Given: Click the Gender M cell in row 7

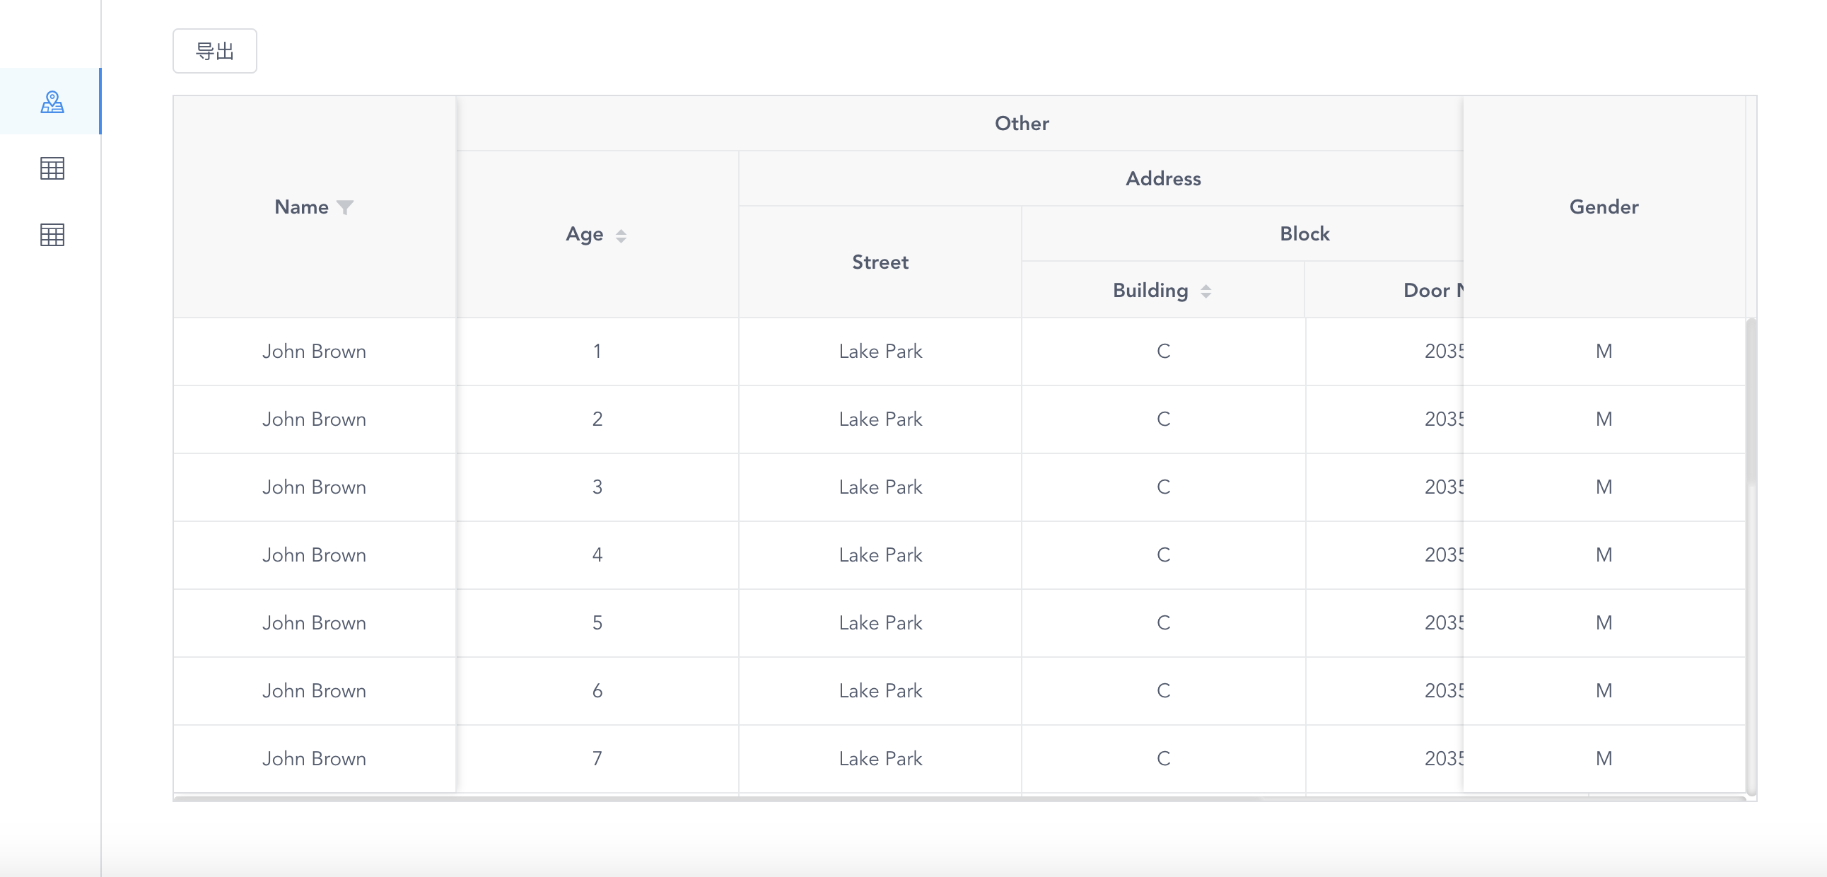Looking at the screenshot, I should pos(1603,758).
